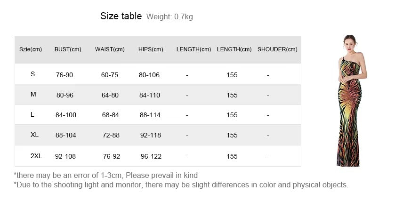The height and width of the screenshot is (201, 403).
Task: Click the bust value 88-104
Action: point(65,136)
